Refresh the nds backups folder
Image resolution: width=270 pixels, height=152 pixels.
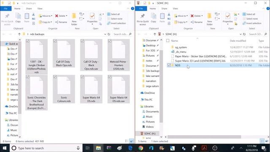click(109, 34)
